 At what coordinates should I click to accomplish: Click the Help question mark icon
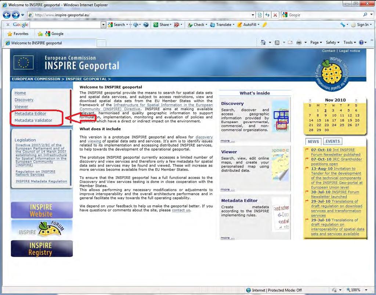point(361,43)
